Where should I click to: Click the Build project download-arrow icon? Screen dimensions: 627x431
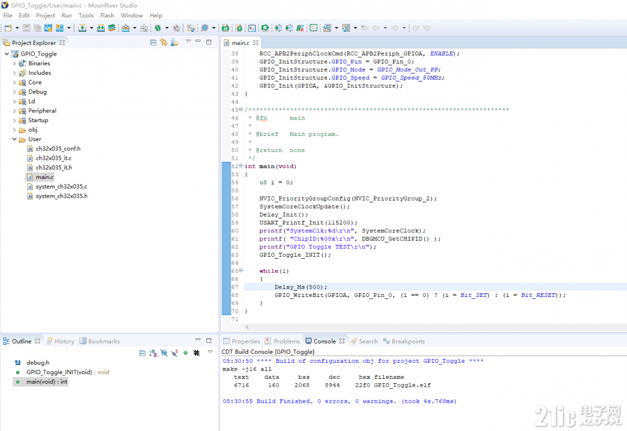(83, 28)
